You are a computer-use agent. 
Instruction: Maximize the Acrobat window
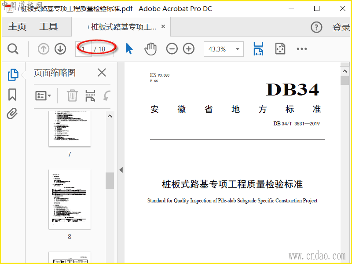click(317, 8)
